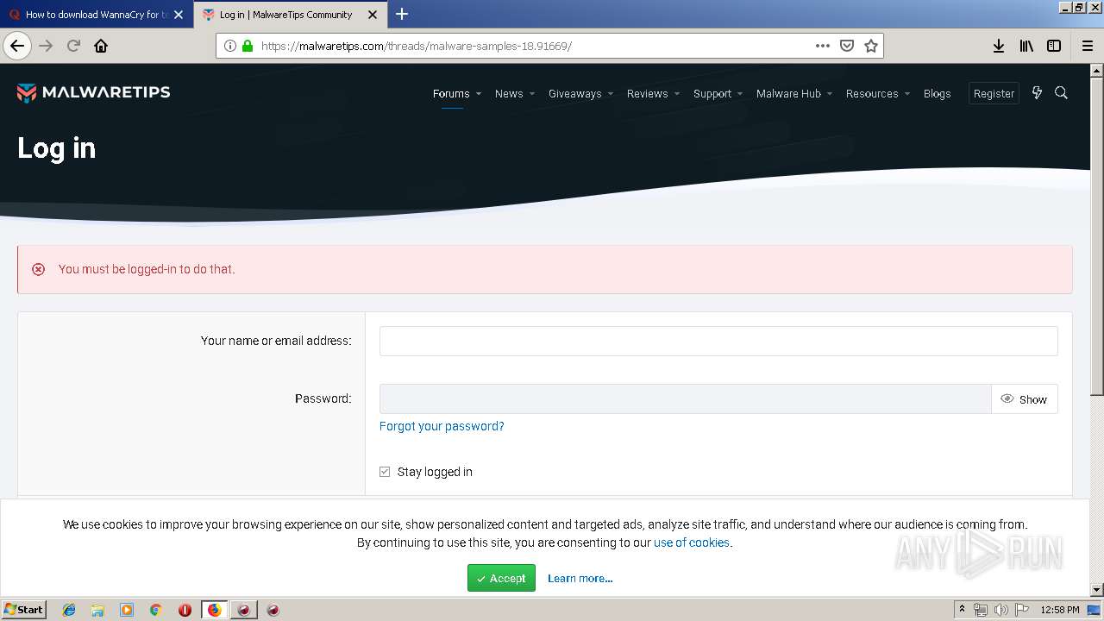Open the Firefox hamburger menu
Image resolution: width=1104 pixels, height=621 pixels.
[x=1087, y=46]
